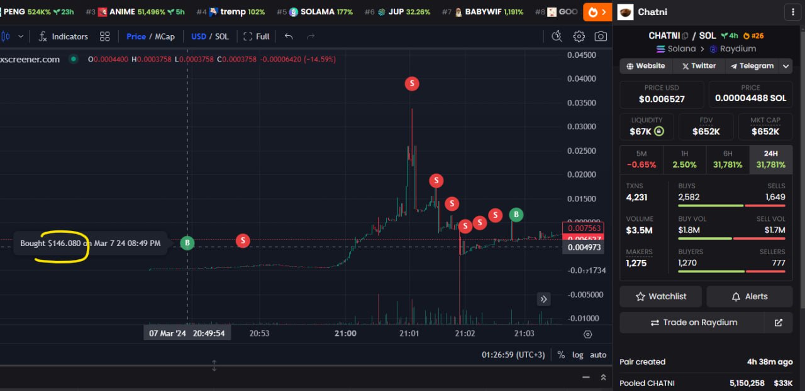Open trending ANIME ticker entry
Image resolution: width=805 pixels, height=391 pixels.
click(x=135, y=12)
